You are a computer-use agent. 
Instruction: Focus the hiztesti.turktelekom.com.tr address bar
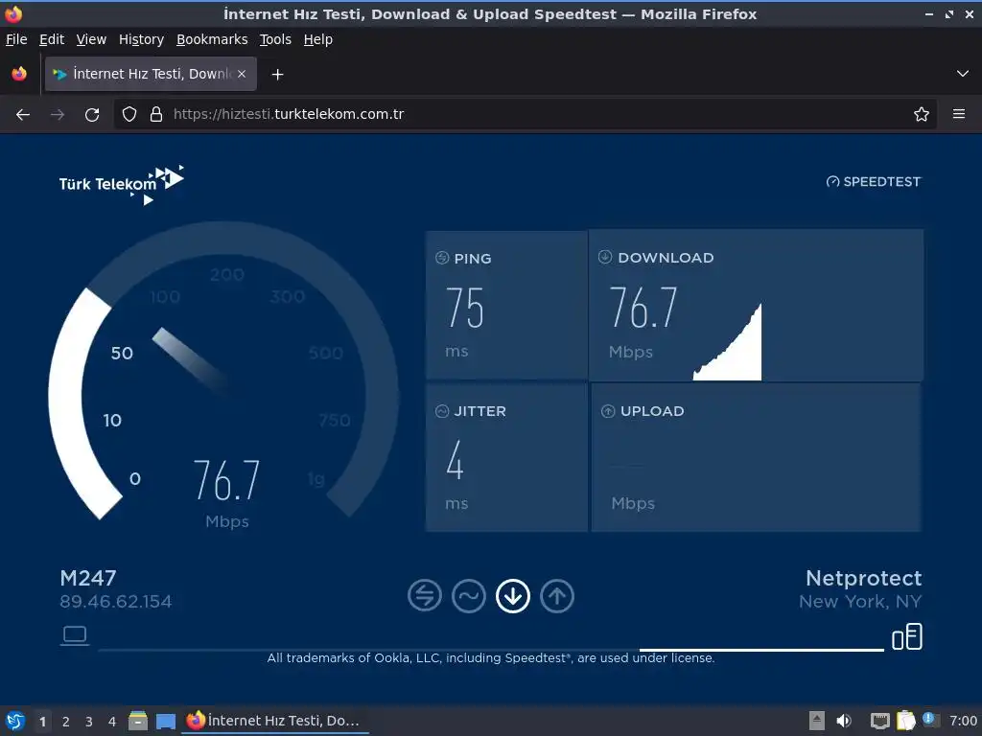point(526,115)
